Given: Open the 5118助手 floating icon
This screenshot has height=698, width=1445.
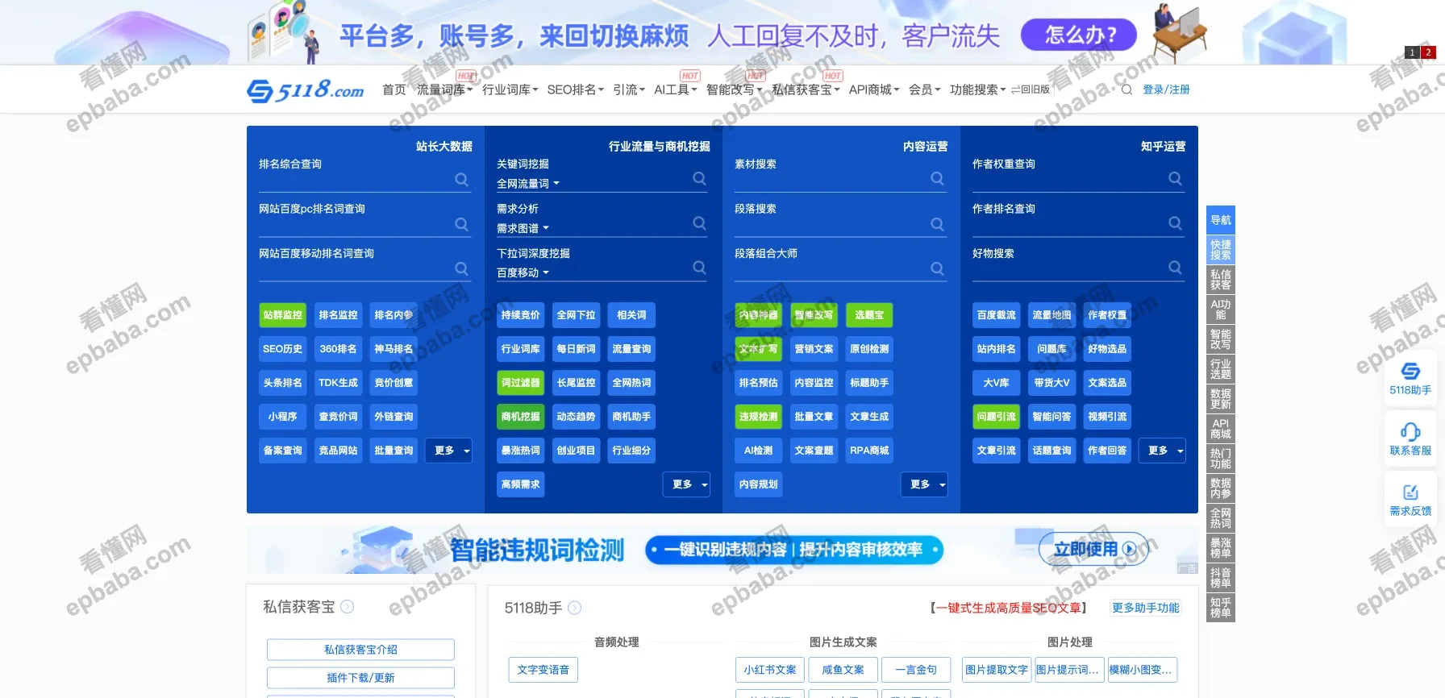Looking at the screenshot, I should tap(1410, 378).
